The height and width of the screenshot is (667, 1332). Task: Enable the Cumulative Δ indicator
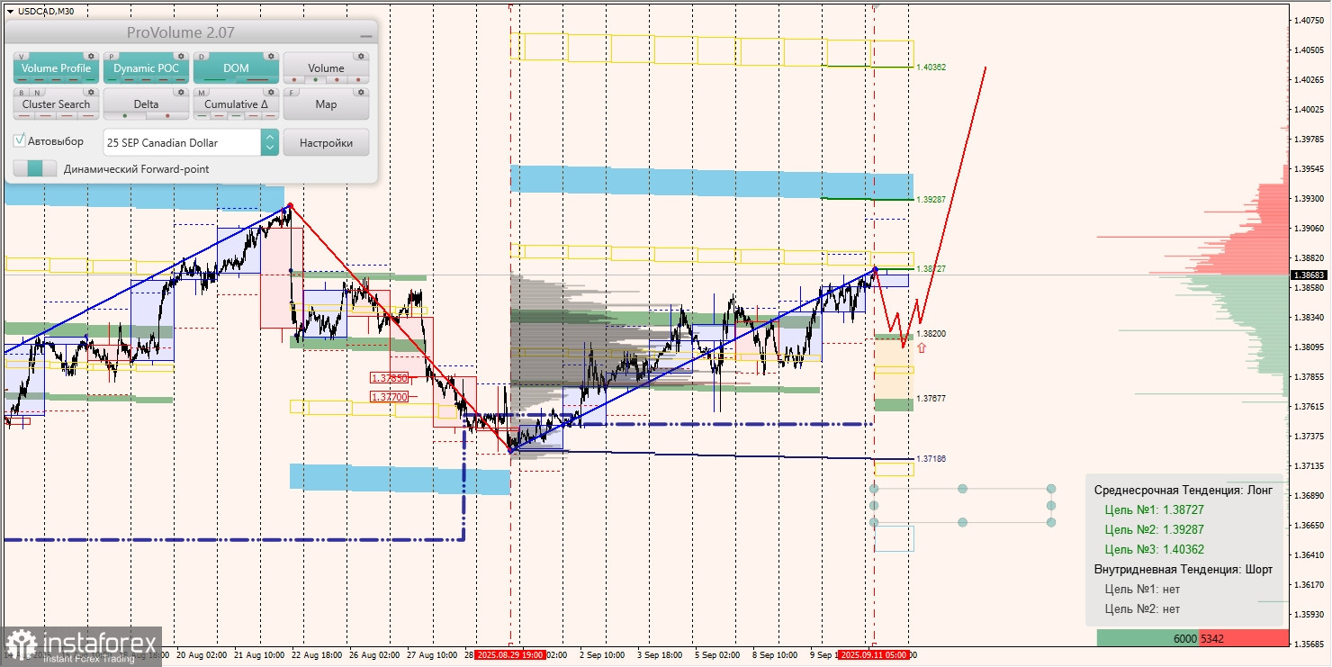(x=236, y=104)
